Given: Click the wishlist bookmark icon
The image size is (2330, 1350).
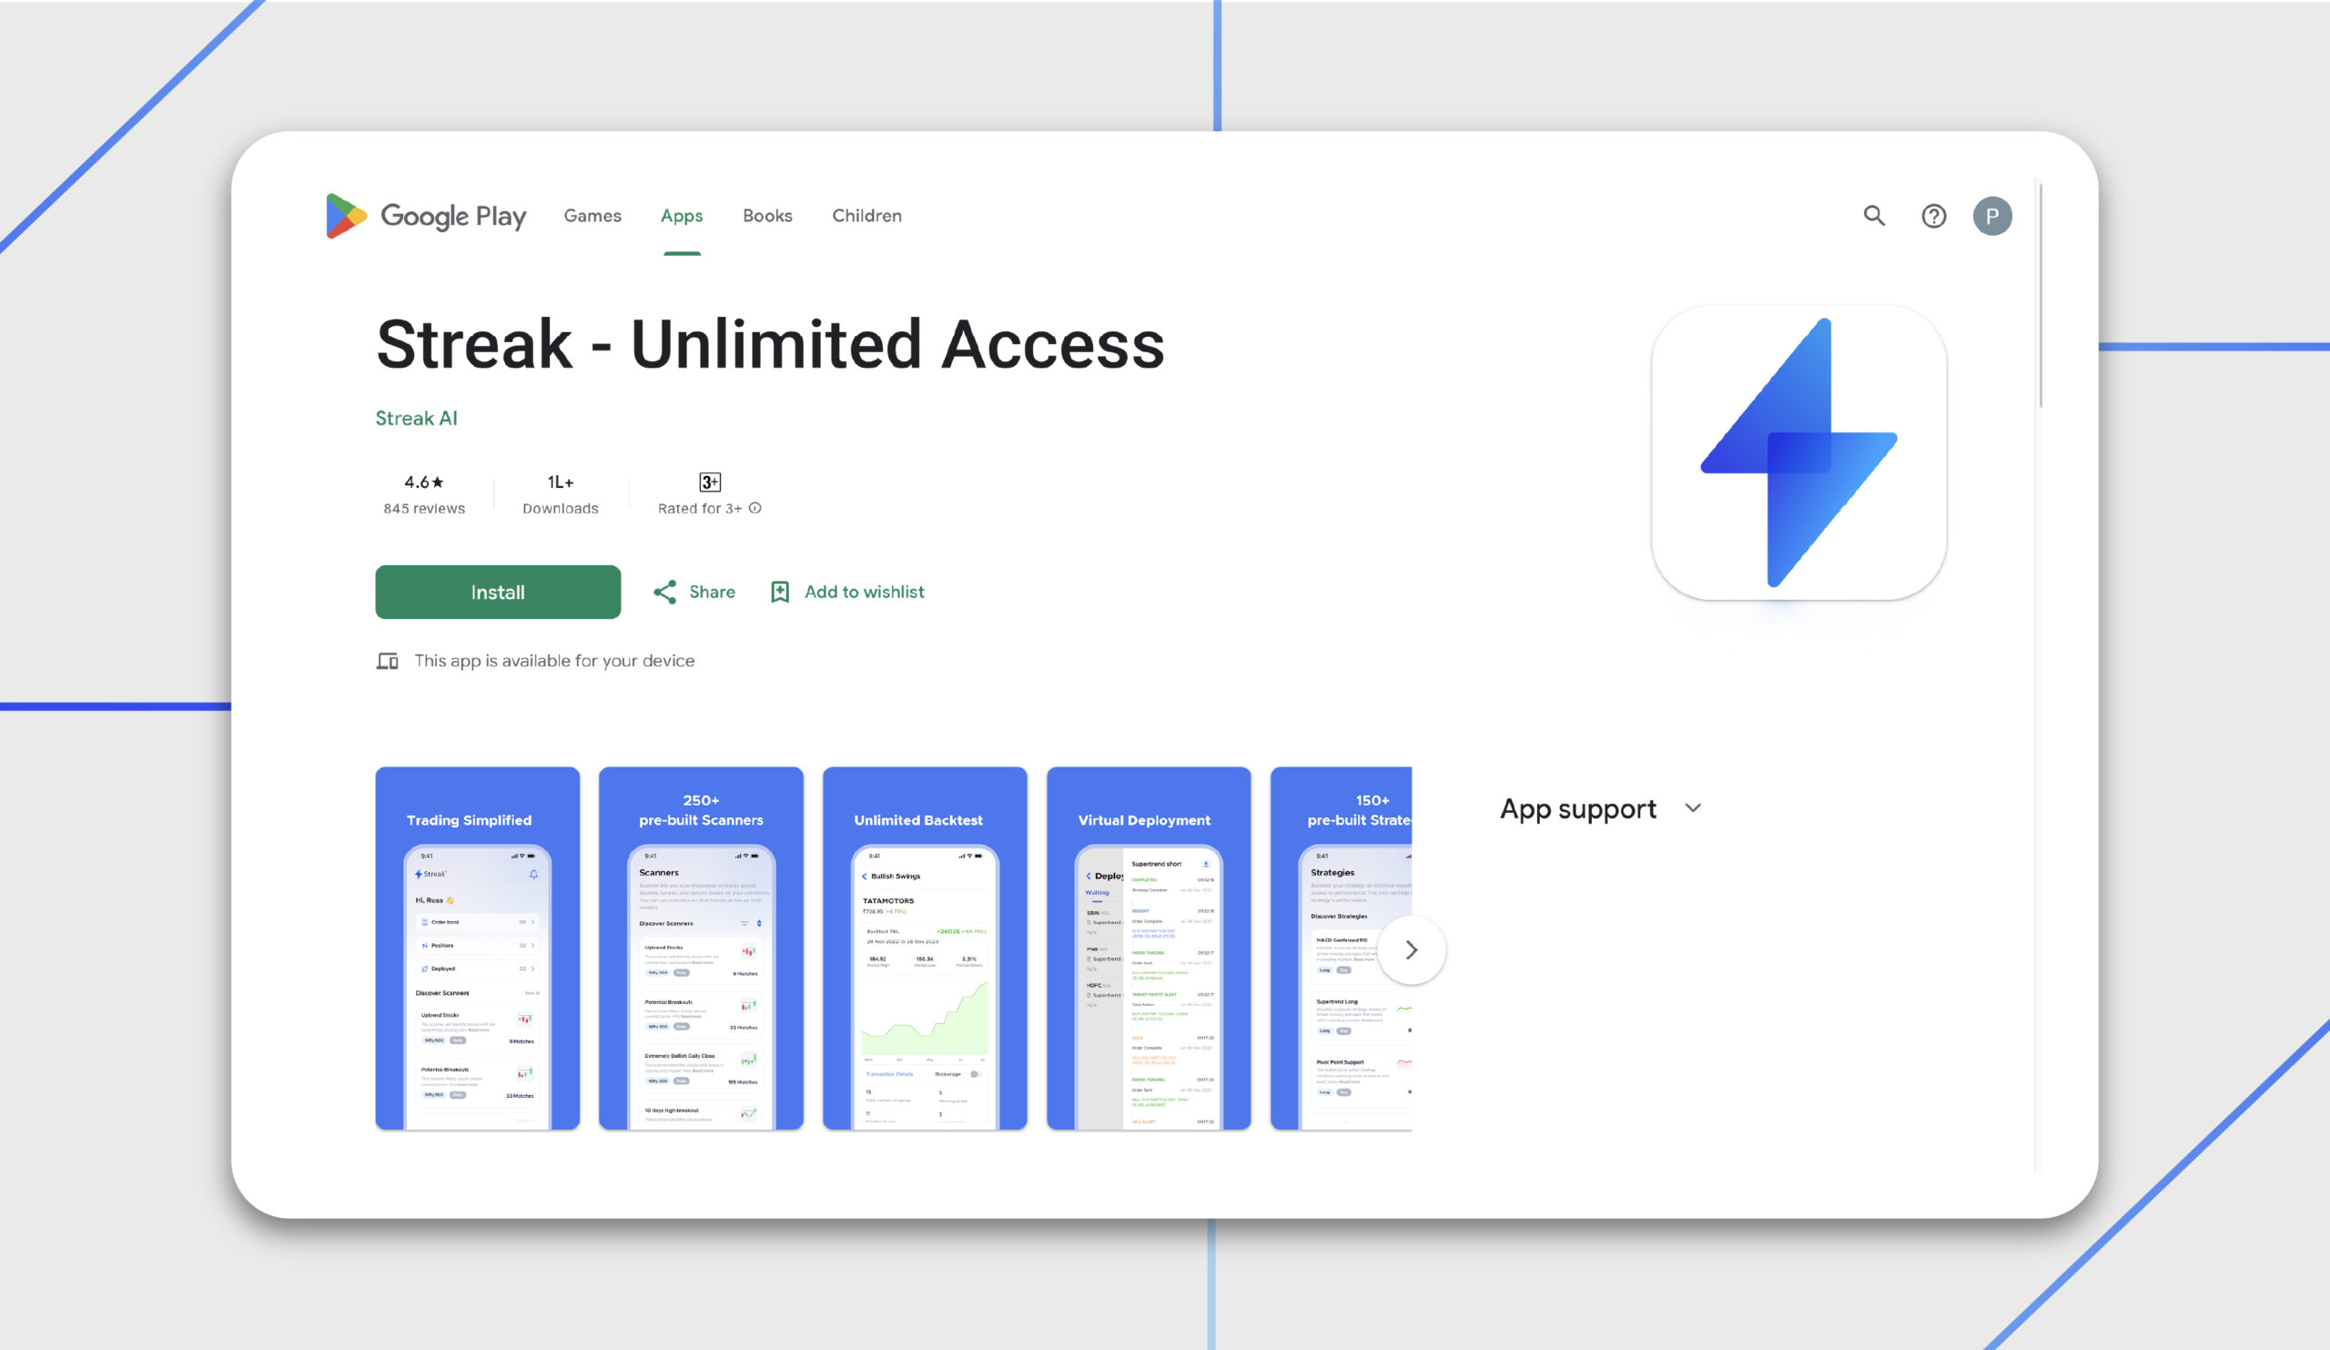Looking at the screenshot, I should (779, 592).
